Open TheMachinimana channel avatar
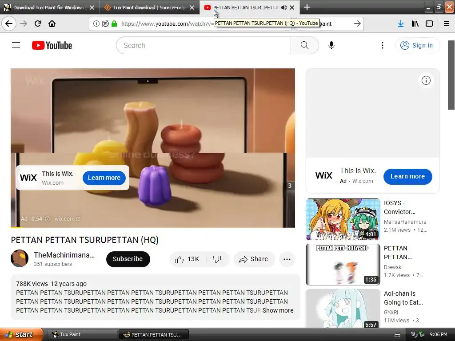The image size is (455, 341). [x=20, y=258]
